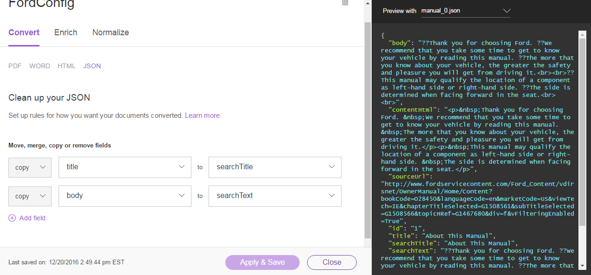Select the PDF conversion sub-tab
This screenshot has height=275, width=591.
point(15,66)
